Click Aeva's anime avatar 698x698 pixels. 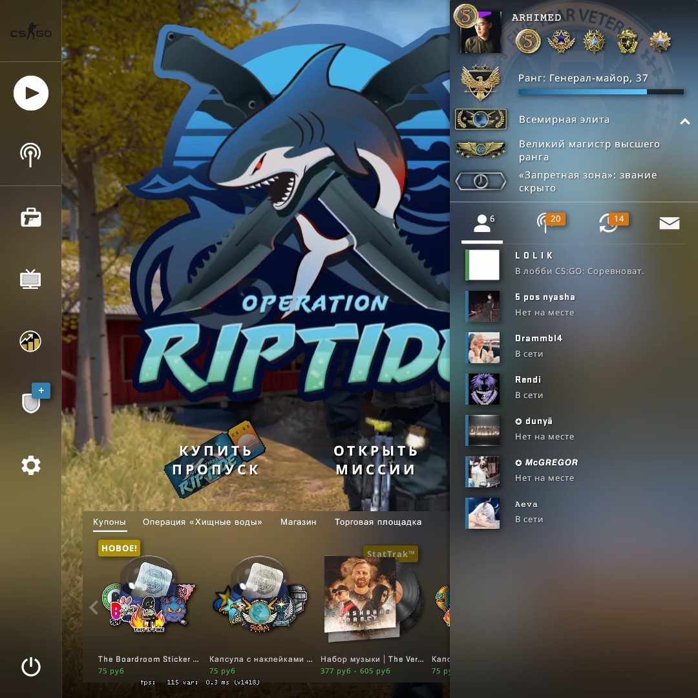(483, 513)
